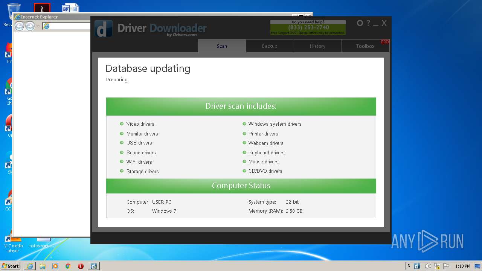Show hidden tray icons arrow
The width and height of the screenshot is (482, 271).
click(x=409, y=266)
